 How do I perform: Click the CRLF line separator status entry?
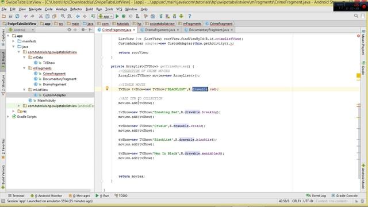[x=297, y=201]
